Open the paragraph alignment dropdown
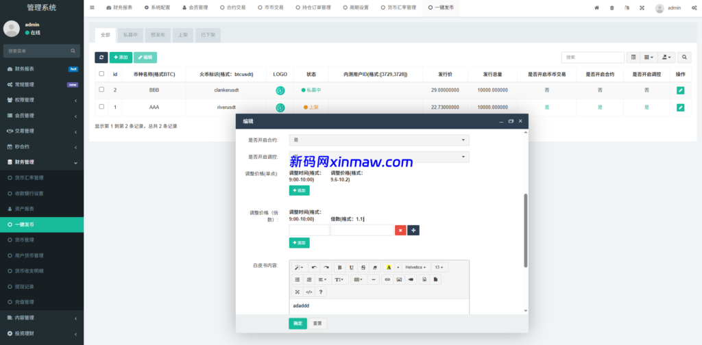Screen dimensions: 702x345 322,280
